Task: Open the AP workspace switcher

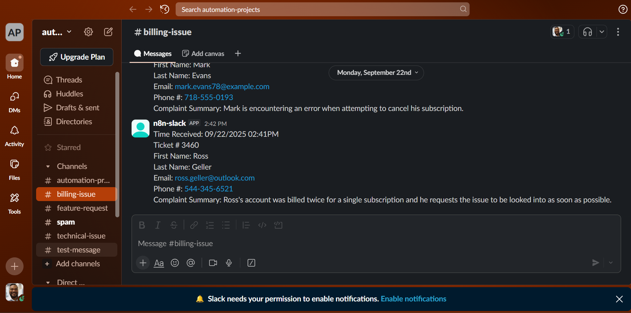Action: pos(15,32)
